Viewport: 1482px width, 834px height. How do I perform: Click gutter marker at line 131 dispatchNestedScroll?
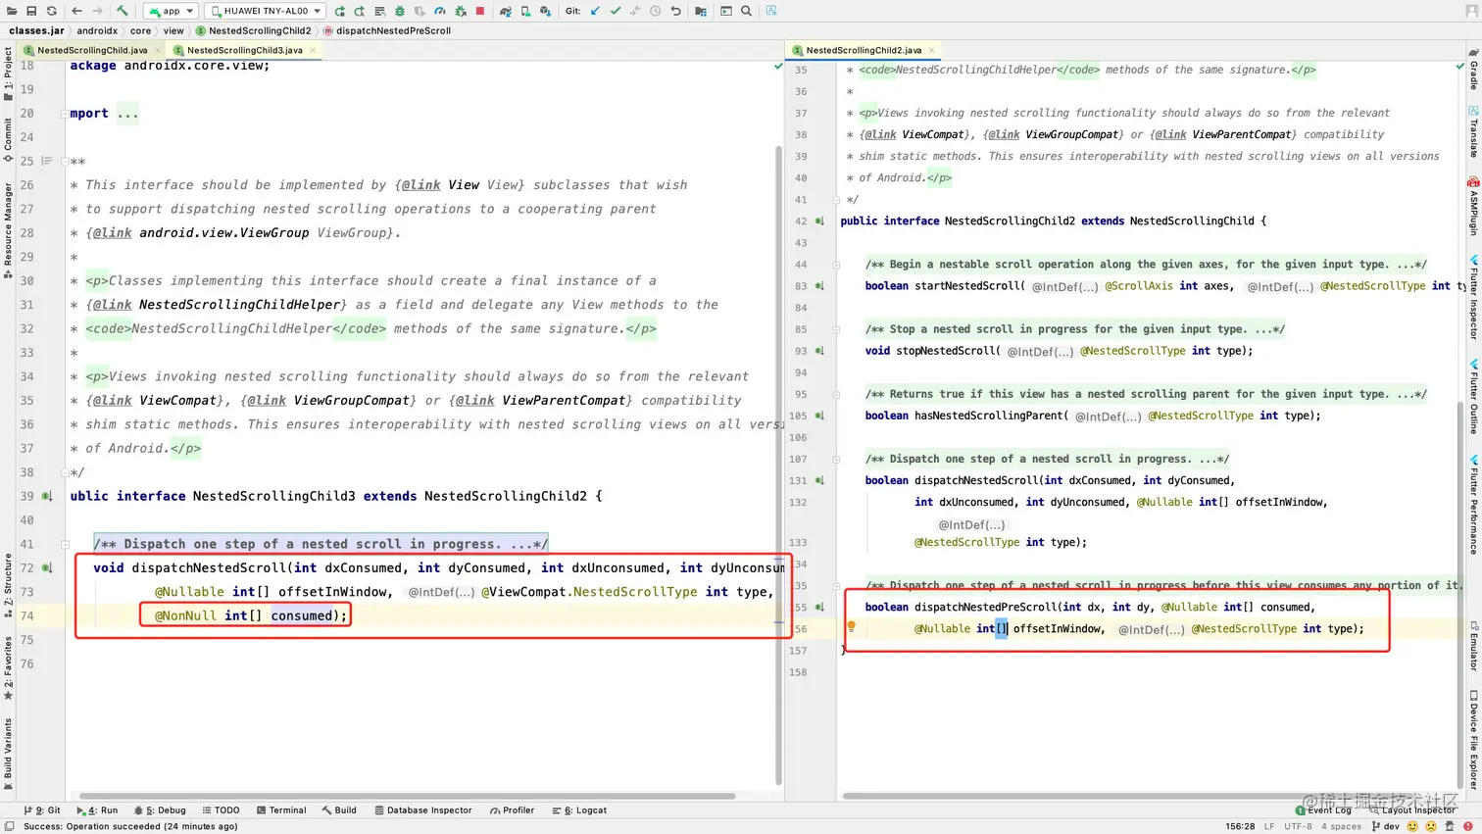[x=819, y=480]
